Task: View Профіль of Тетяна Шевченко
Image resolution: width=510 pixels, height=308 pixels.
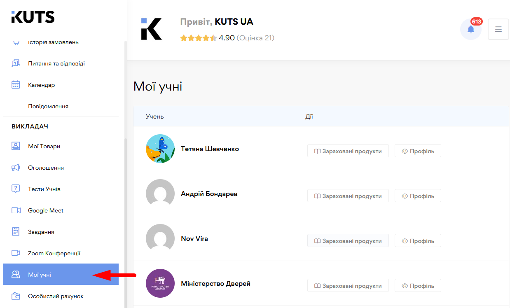Action: 418,151
